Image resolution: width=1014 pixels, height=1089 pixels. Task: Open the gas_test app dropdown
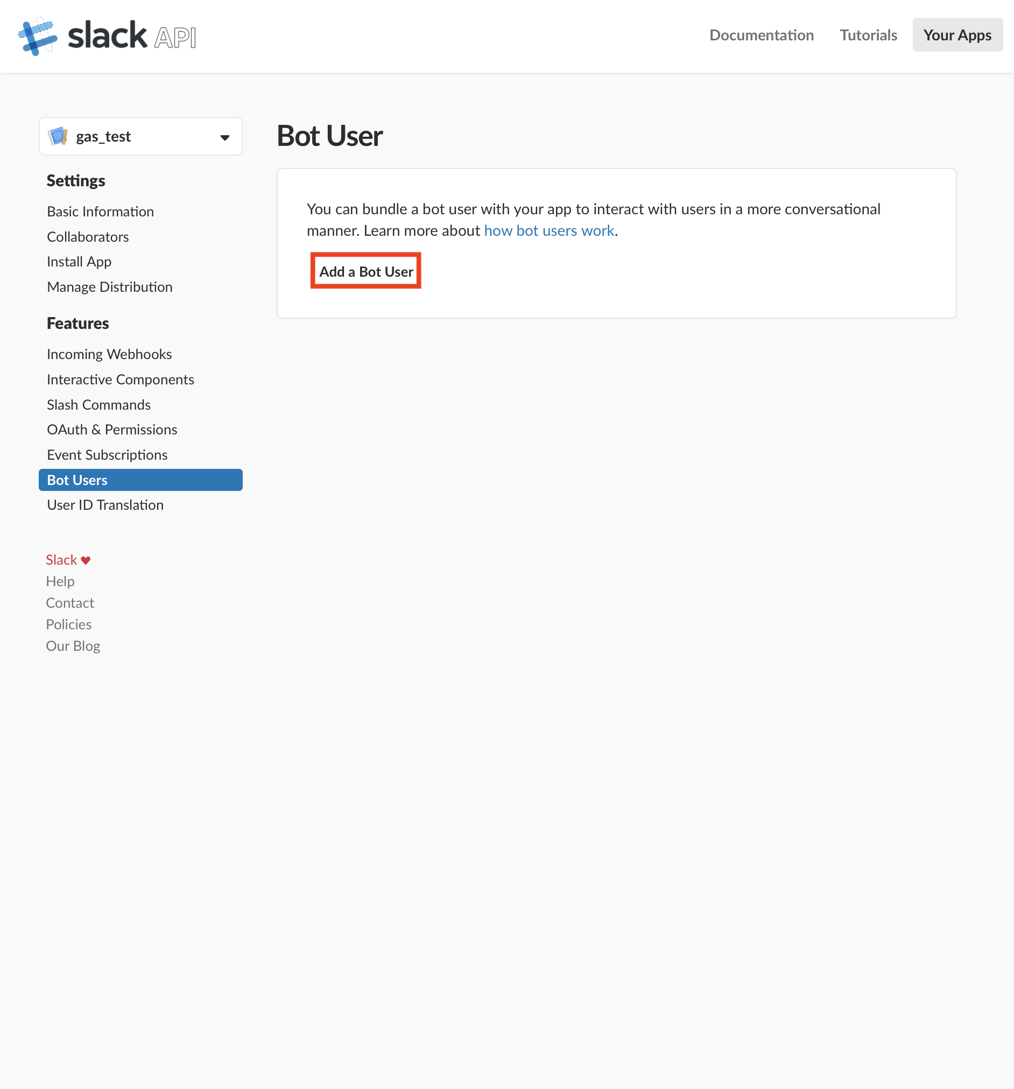point(141,136)
